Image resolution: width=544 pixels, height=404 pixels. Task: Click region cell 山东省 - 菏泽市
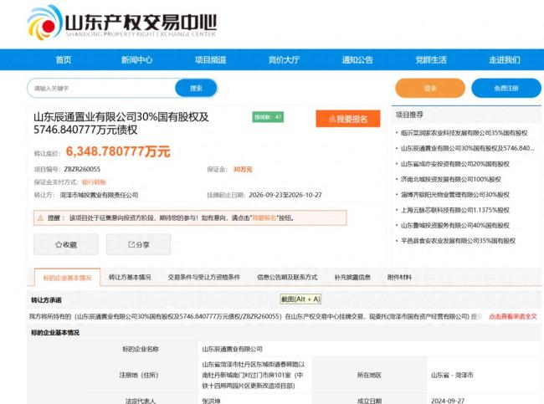[452, 375]
